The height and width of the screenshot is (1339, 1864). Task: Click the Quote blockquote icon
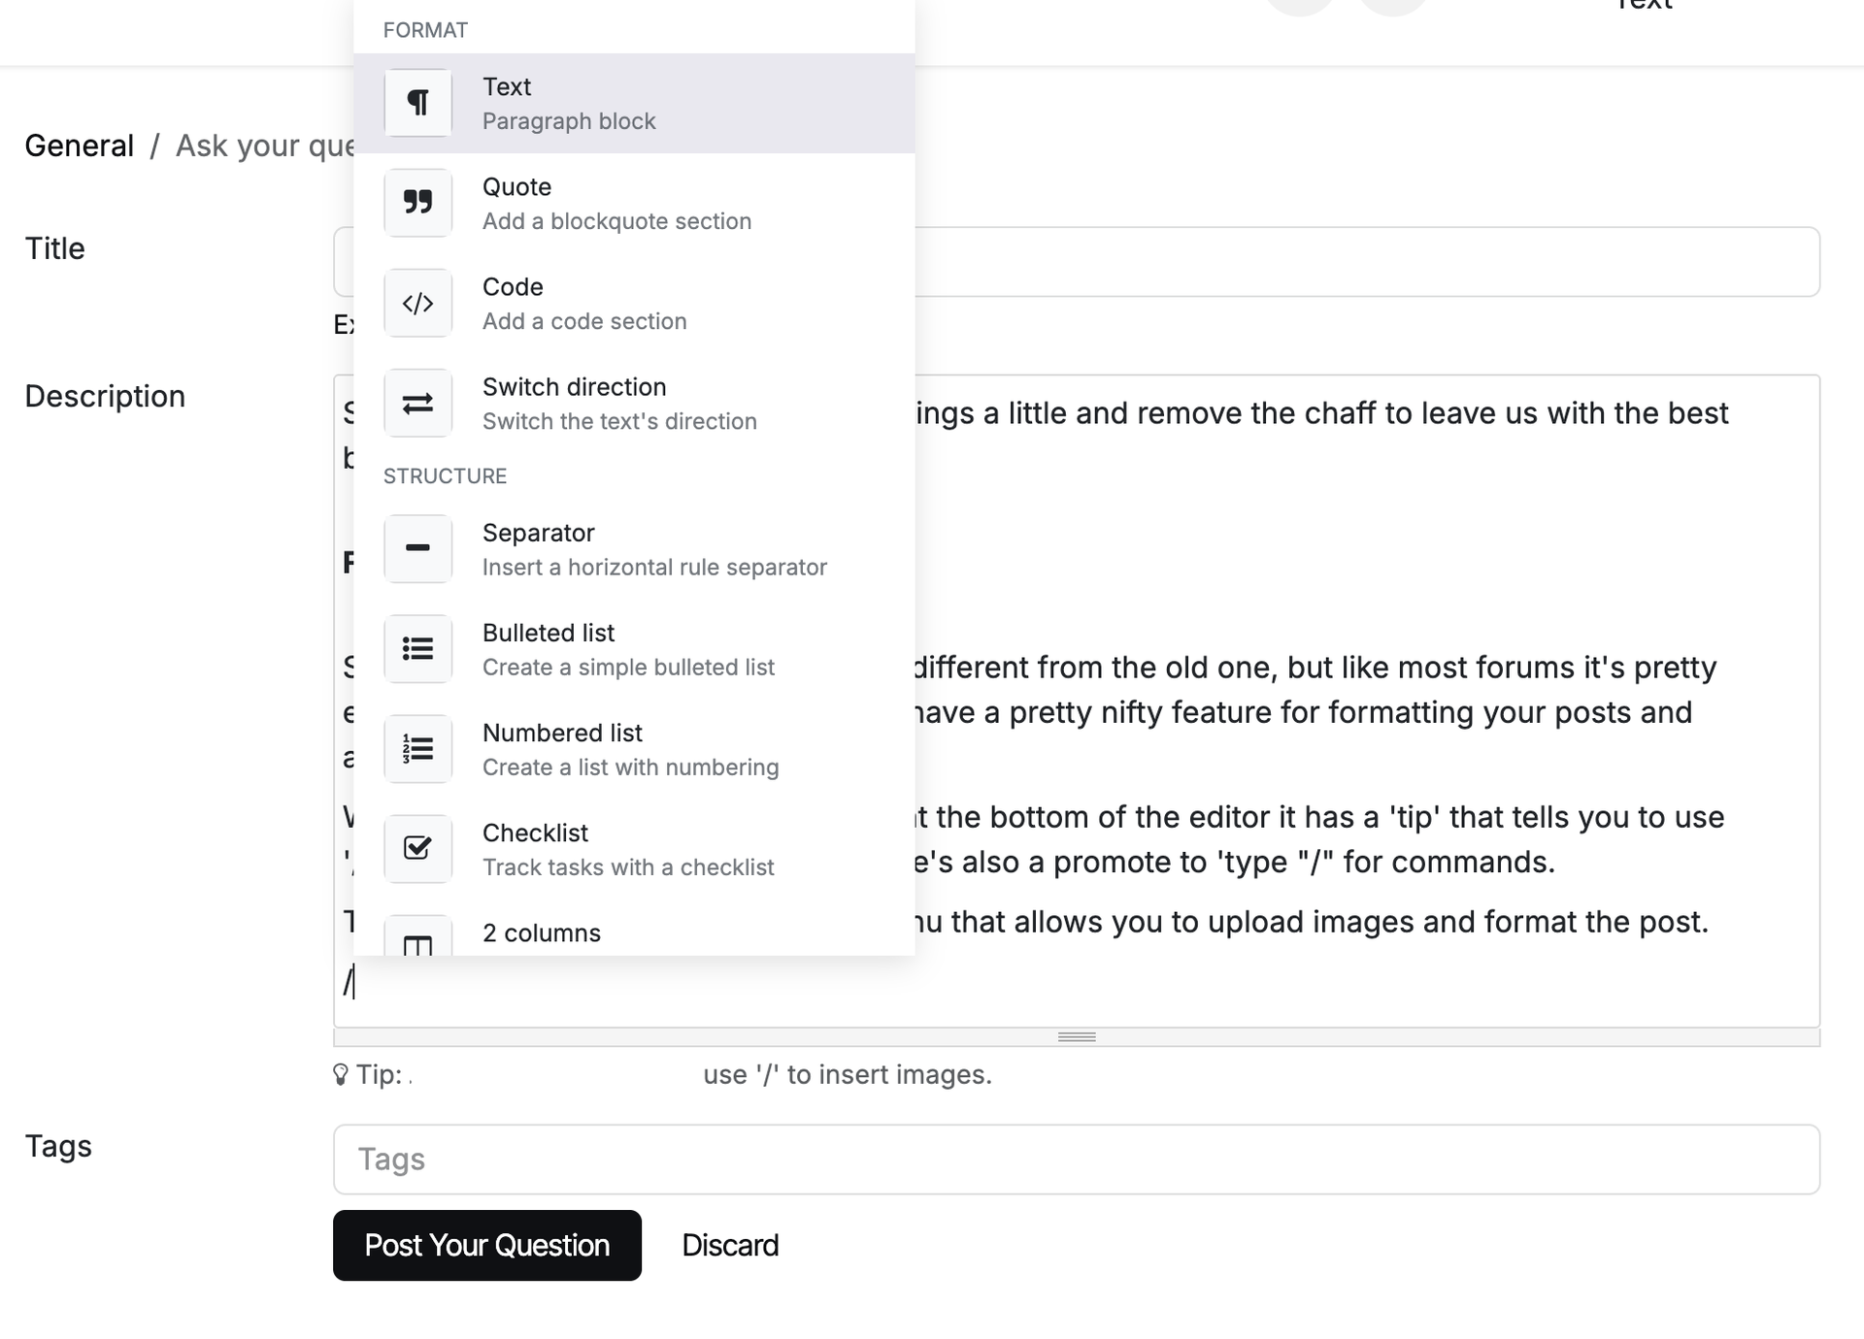[x=417, y=203]
